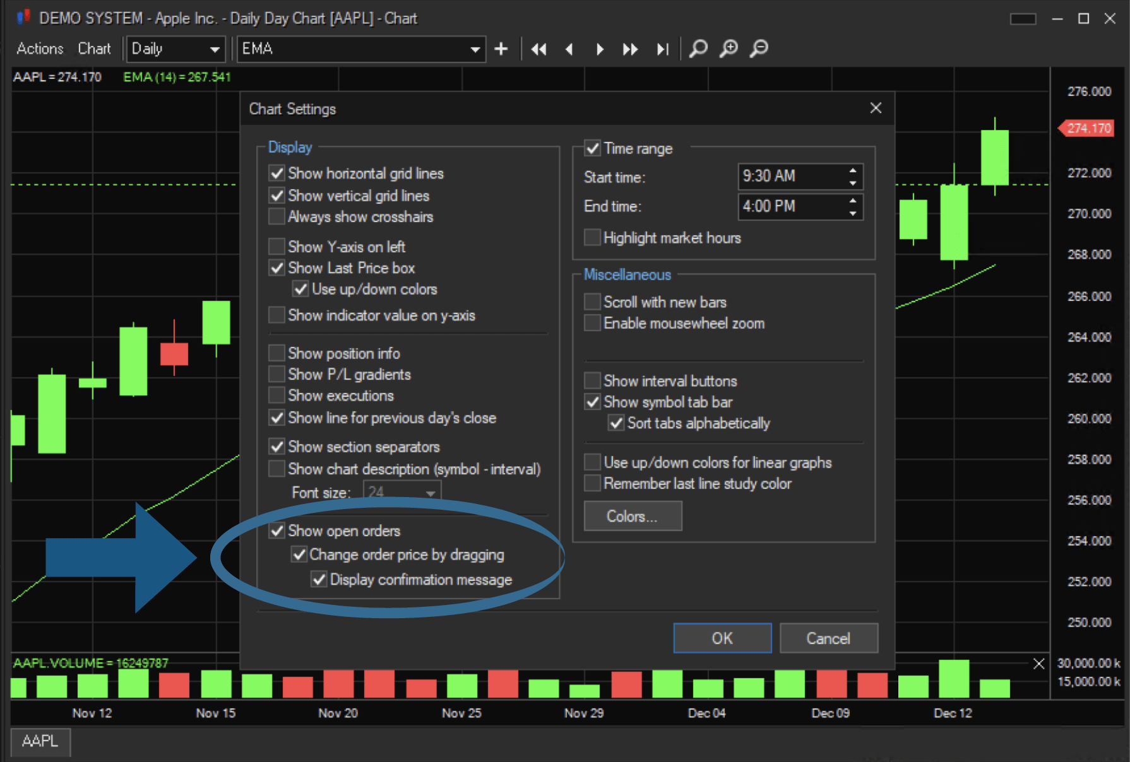Click the zoom out magnifier icon

click(759, 49)
